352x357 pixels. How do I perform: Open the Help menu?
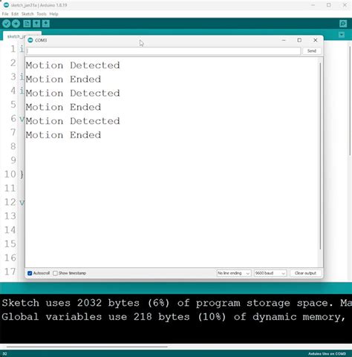pos(53,14)
